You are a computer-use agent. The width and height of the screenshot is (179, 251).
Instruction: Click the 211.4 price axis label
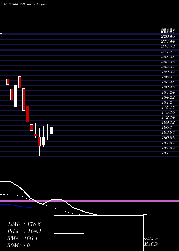pyautogui.click(x=166, y=52)
